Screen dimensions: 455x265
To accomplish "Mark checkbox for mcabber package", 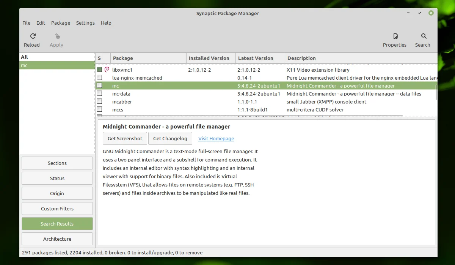I will coord(99,102).
